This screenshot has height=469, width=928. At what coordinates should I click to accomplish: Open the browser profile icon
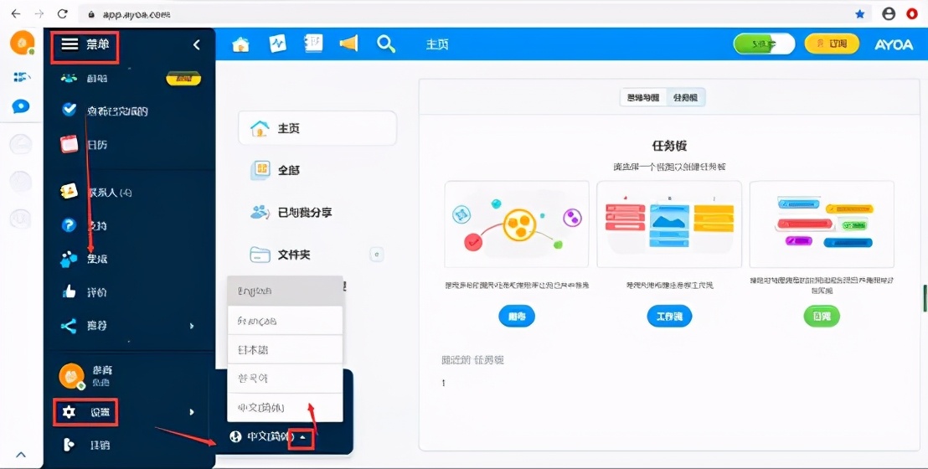click(x=889, y=13)
